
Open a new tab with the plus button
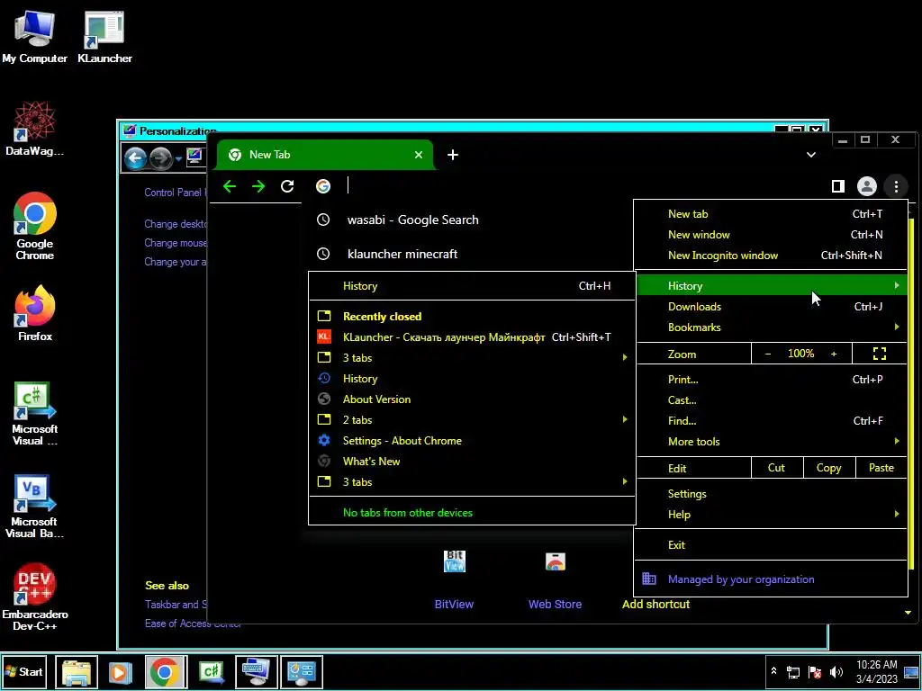453,155
